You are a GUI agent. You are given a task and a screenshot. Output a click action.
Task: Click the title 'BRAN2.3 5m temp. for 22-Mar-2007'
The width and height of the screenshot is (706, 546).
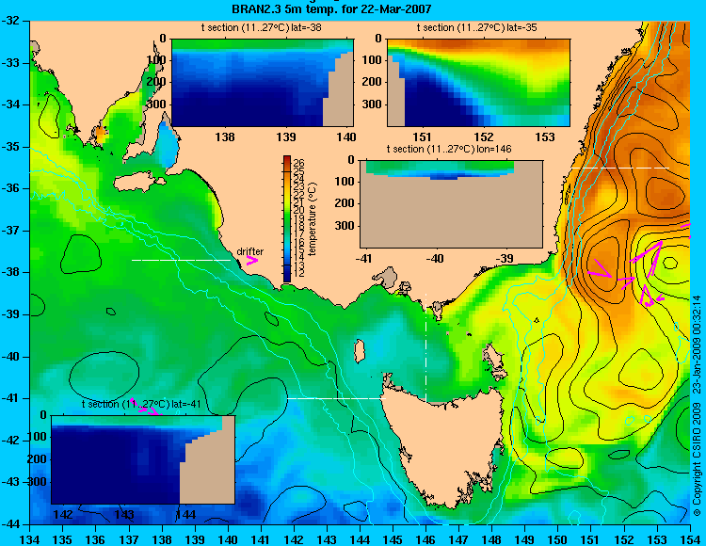click(331, 8)
